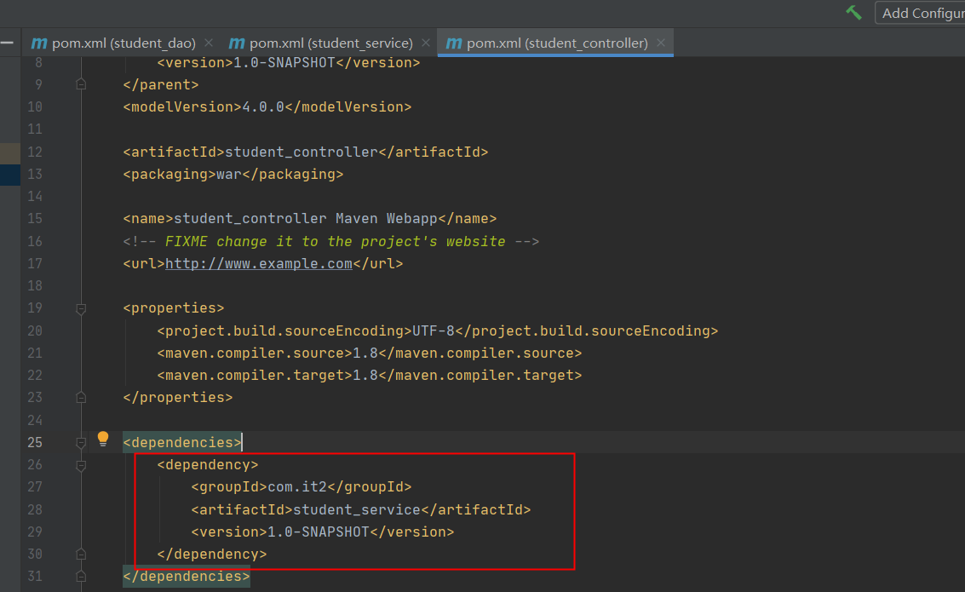Click the modelVersion value 4.0.0
Image resolution: width=965 pixels, height=592 pixels.
[263, 107]
